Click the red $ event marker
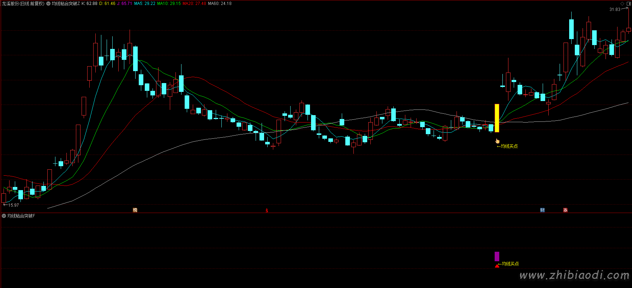 pyautogui.click(x=267, y=211)
